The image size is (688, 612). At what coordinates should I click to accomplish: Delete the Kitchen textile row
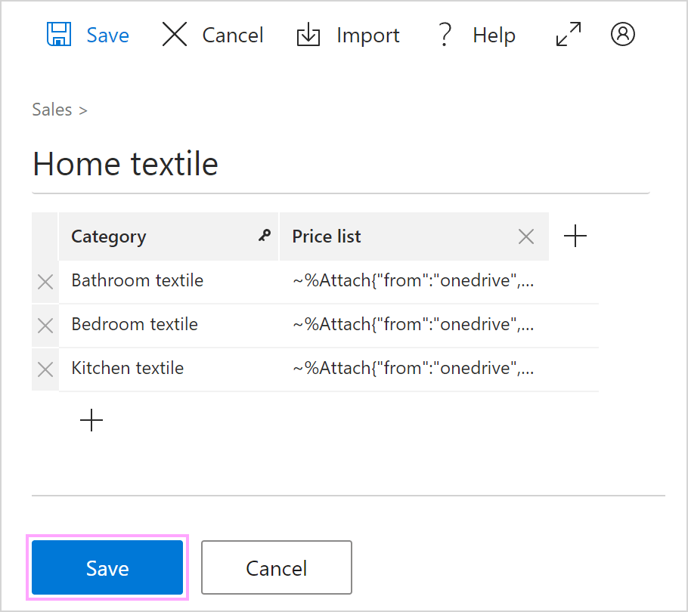point(45,369)
